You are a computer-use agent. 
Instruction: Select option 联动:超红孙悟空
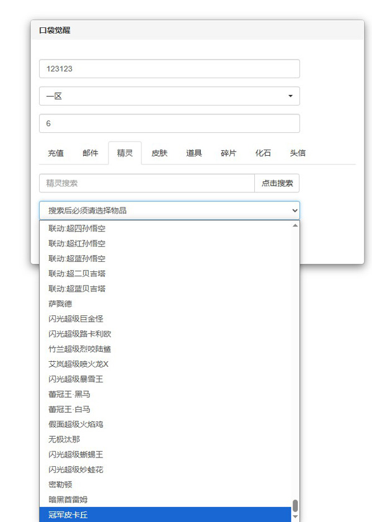tap(165, 243)
